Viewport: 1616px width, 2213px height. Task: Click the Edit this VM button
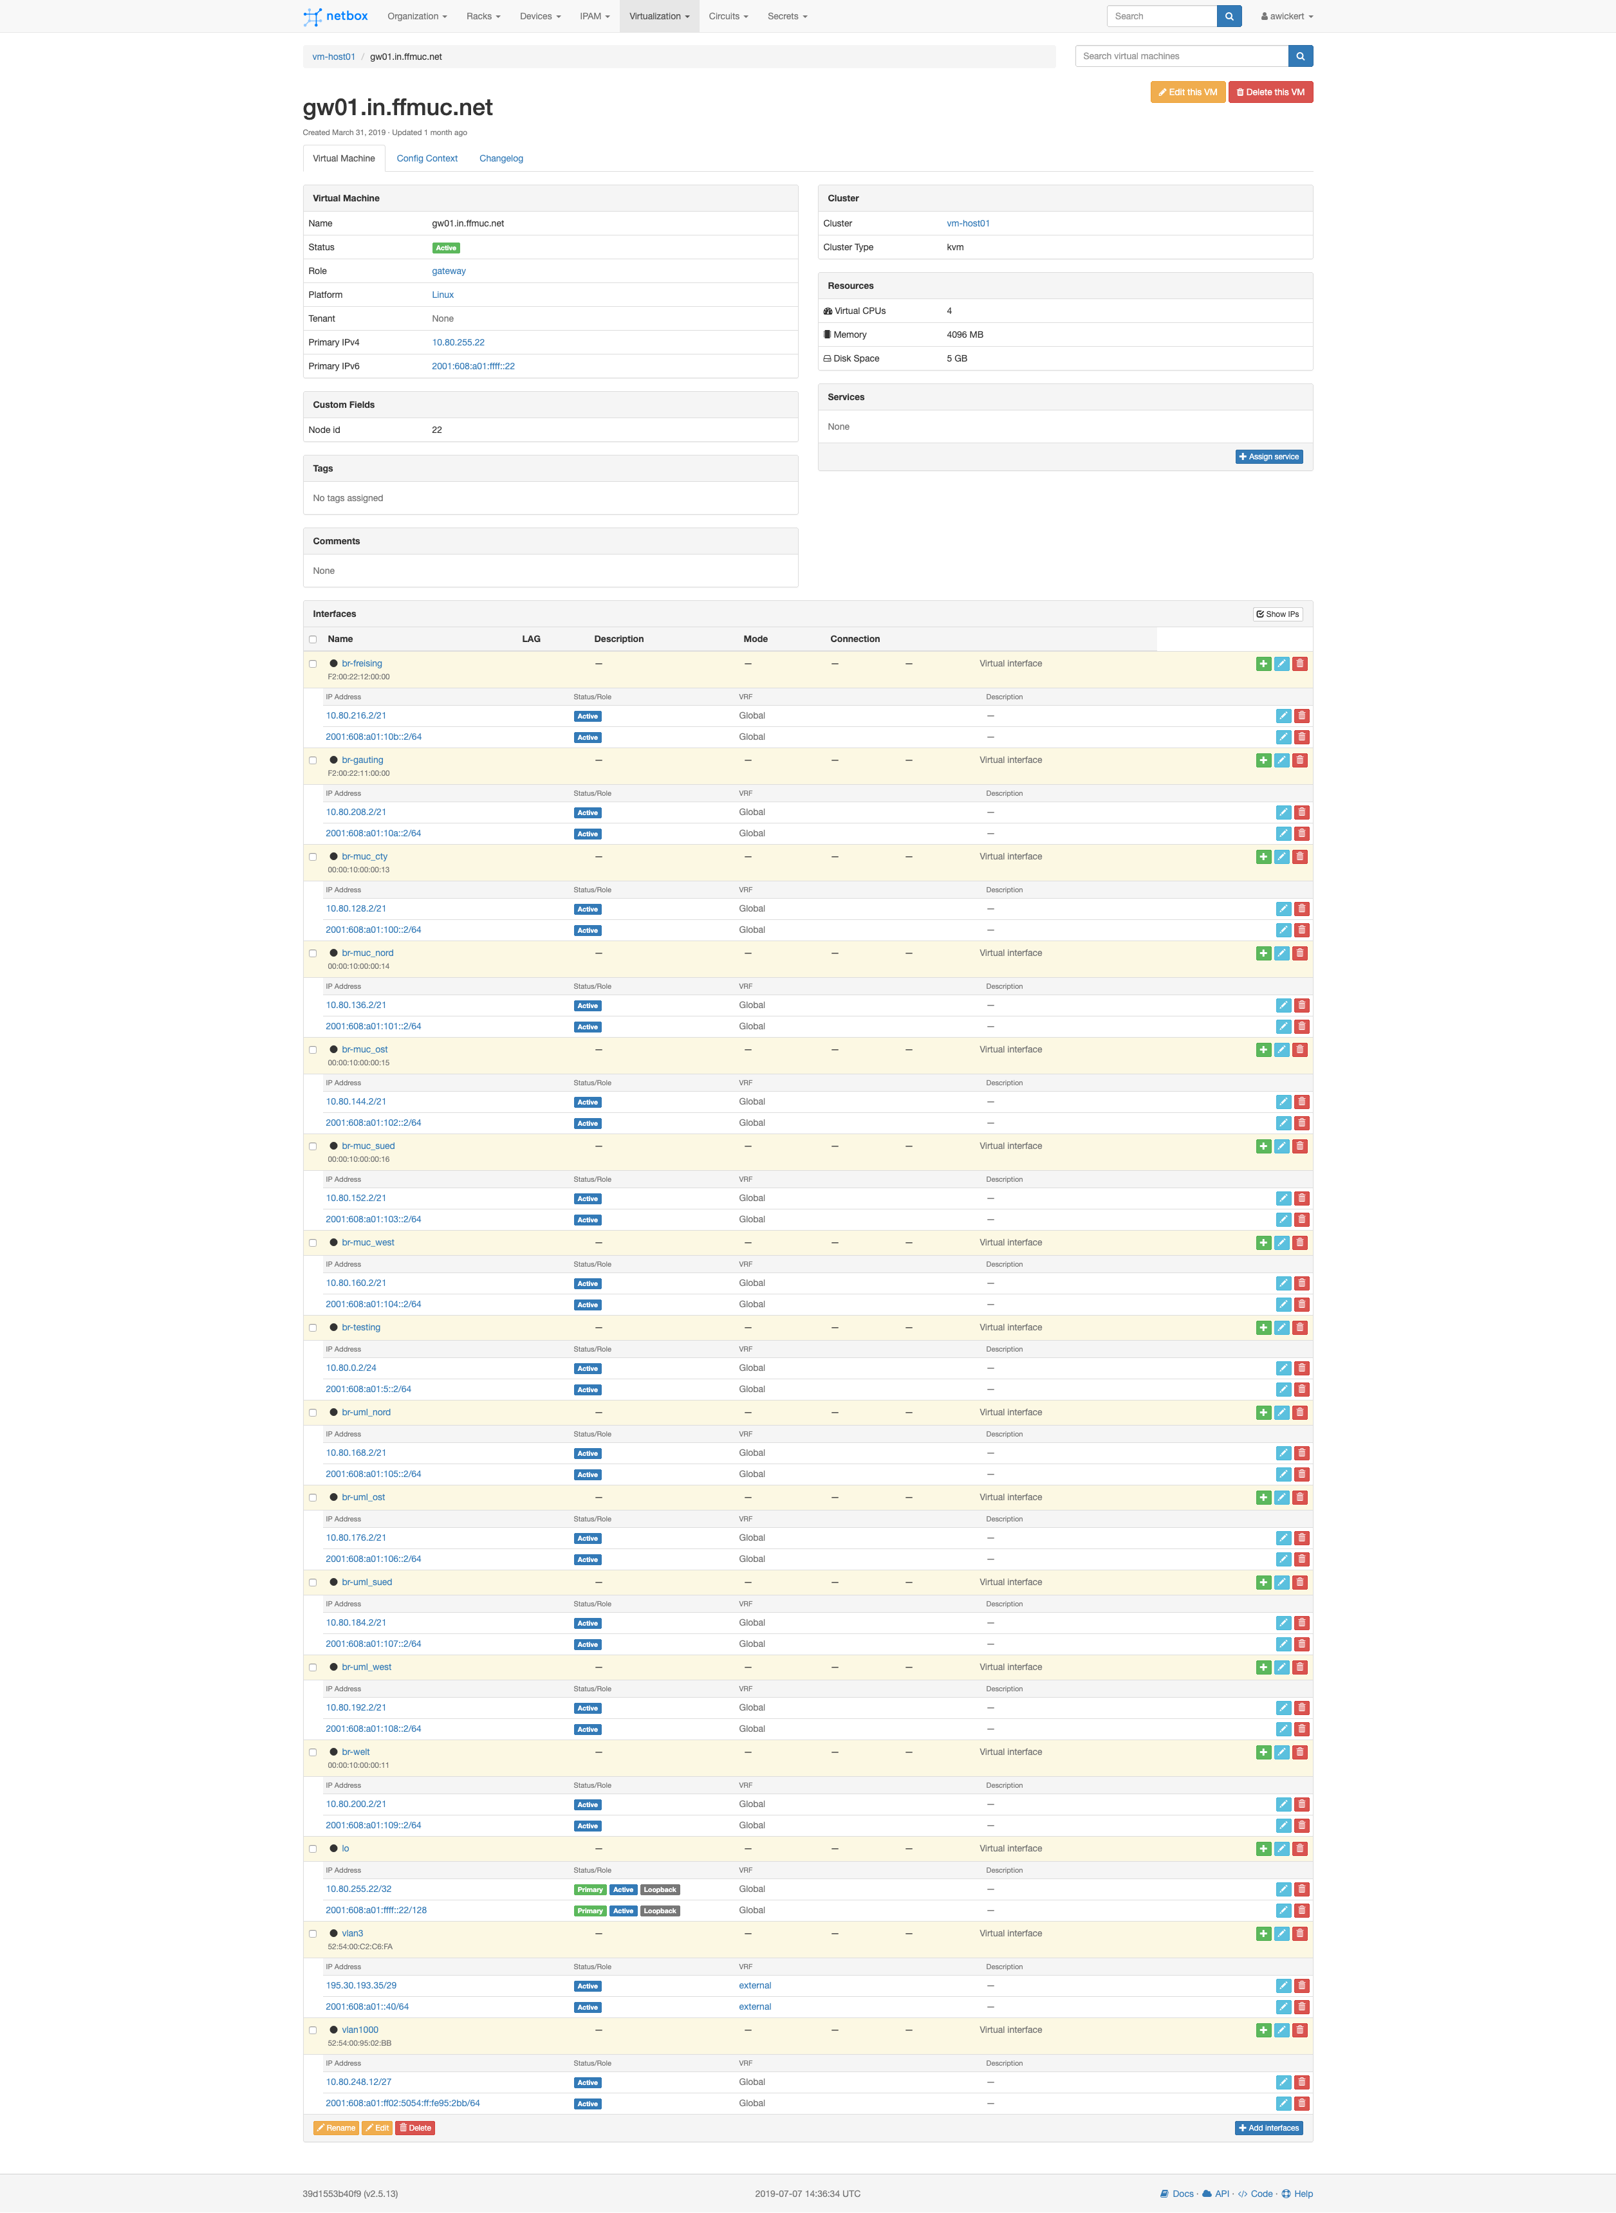click(1187, 93)
